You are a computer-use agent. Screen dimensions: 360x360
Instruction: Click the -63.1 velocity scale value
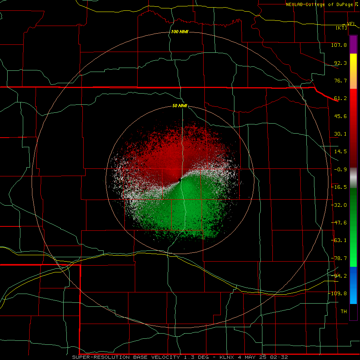coord(339,240)
